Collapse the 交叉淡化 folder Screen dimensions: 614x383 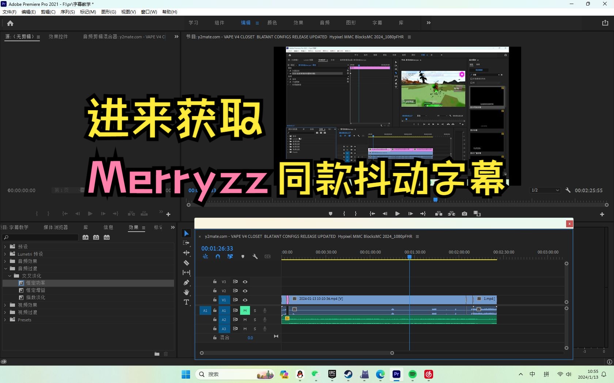point(10,276)
